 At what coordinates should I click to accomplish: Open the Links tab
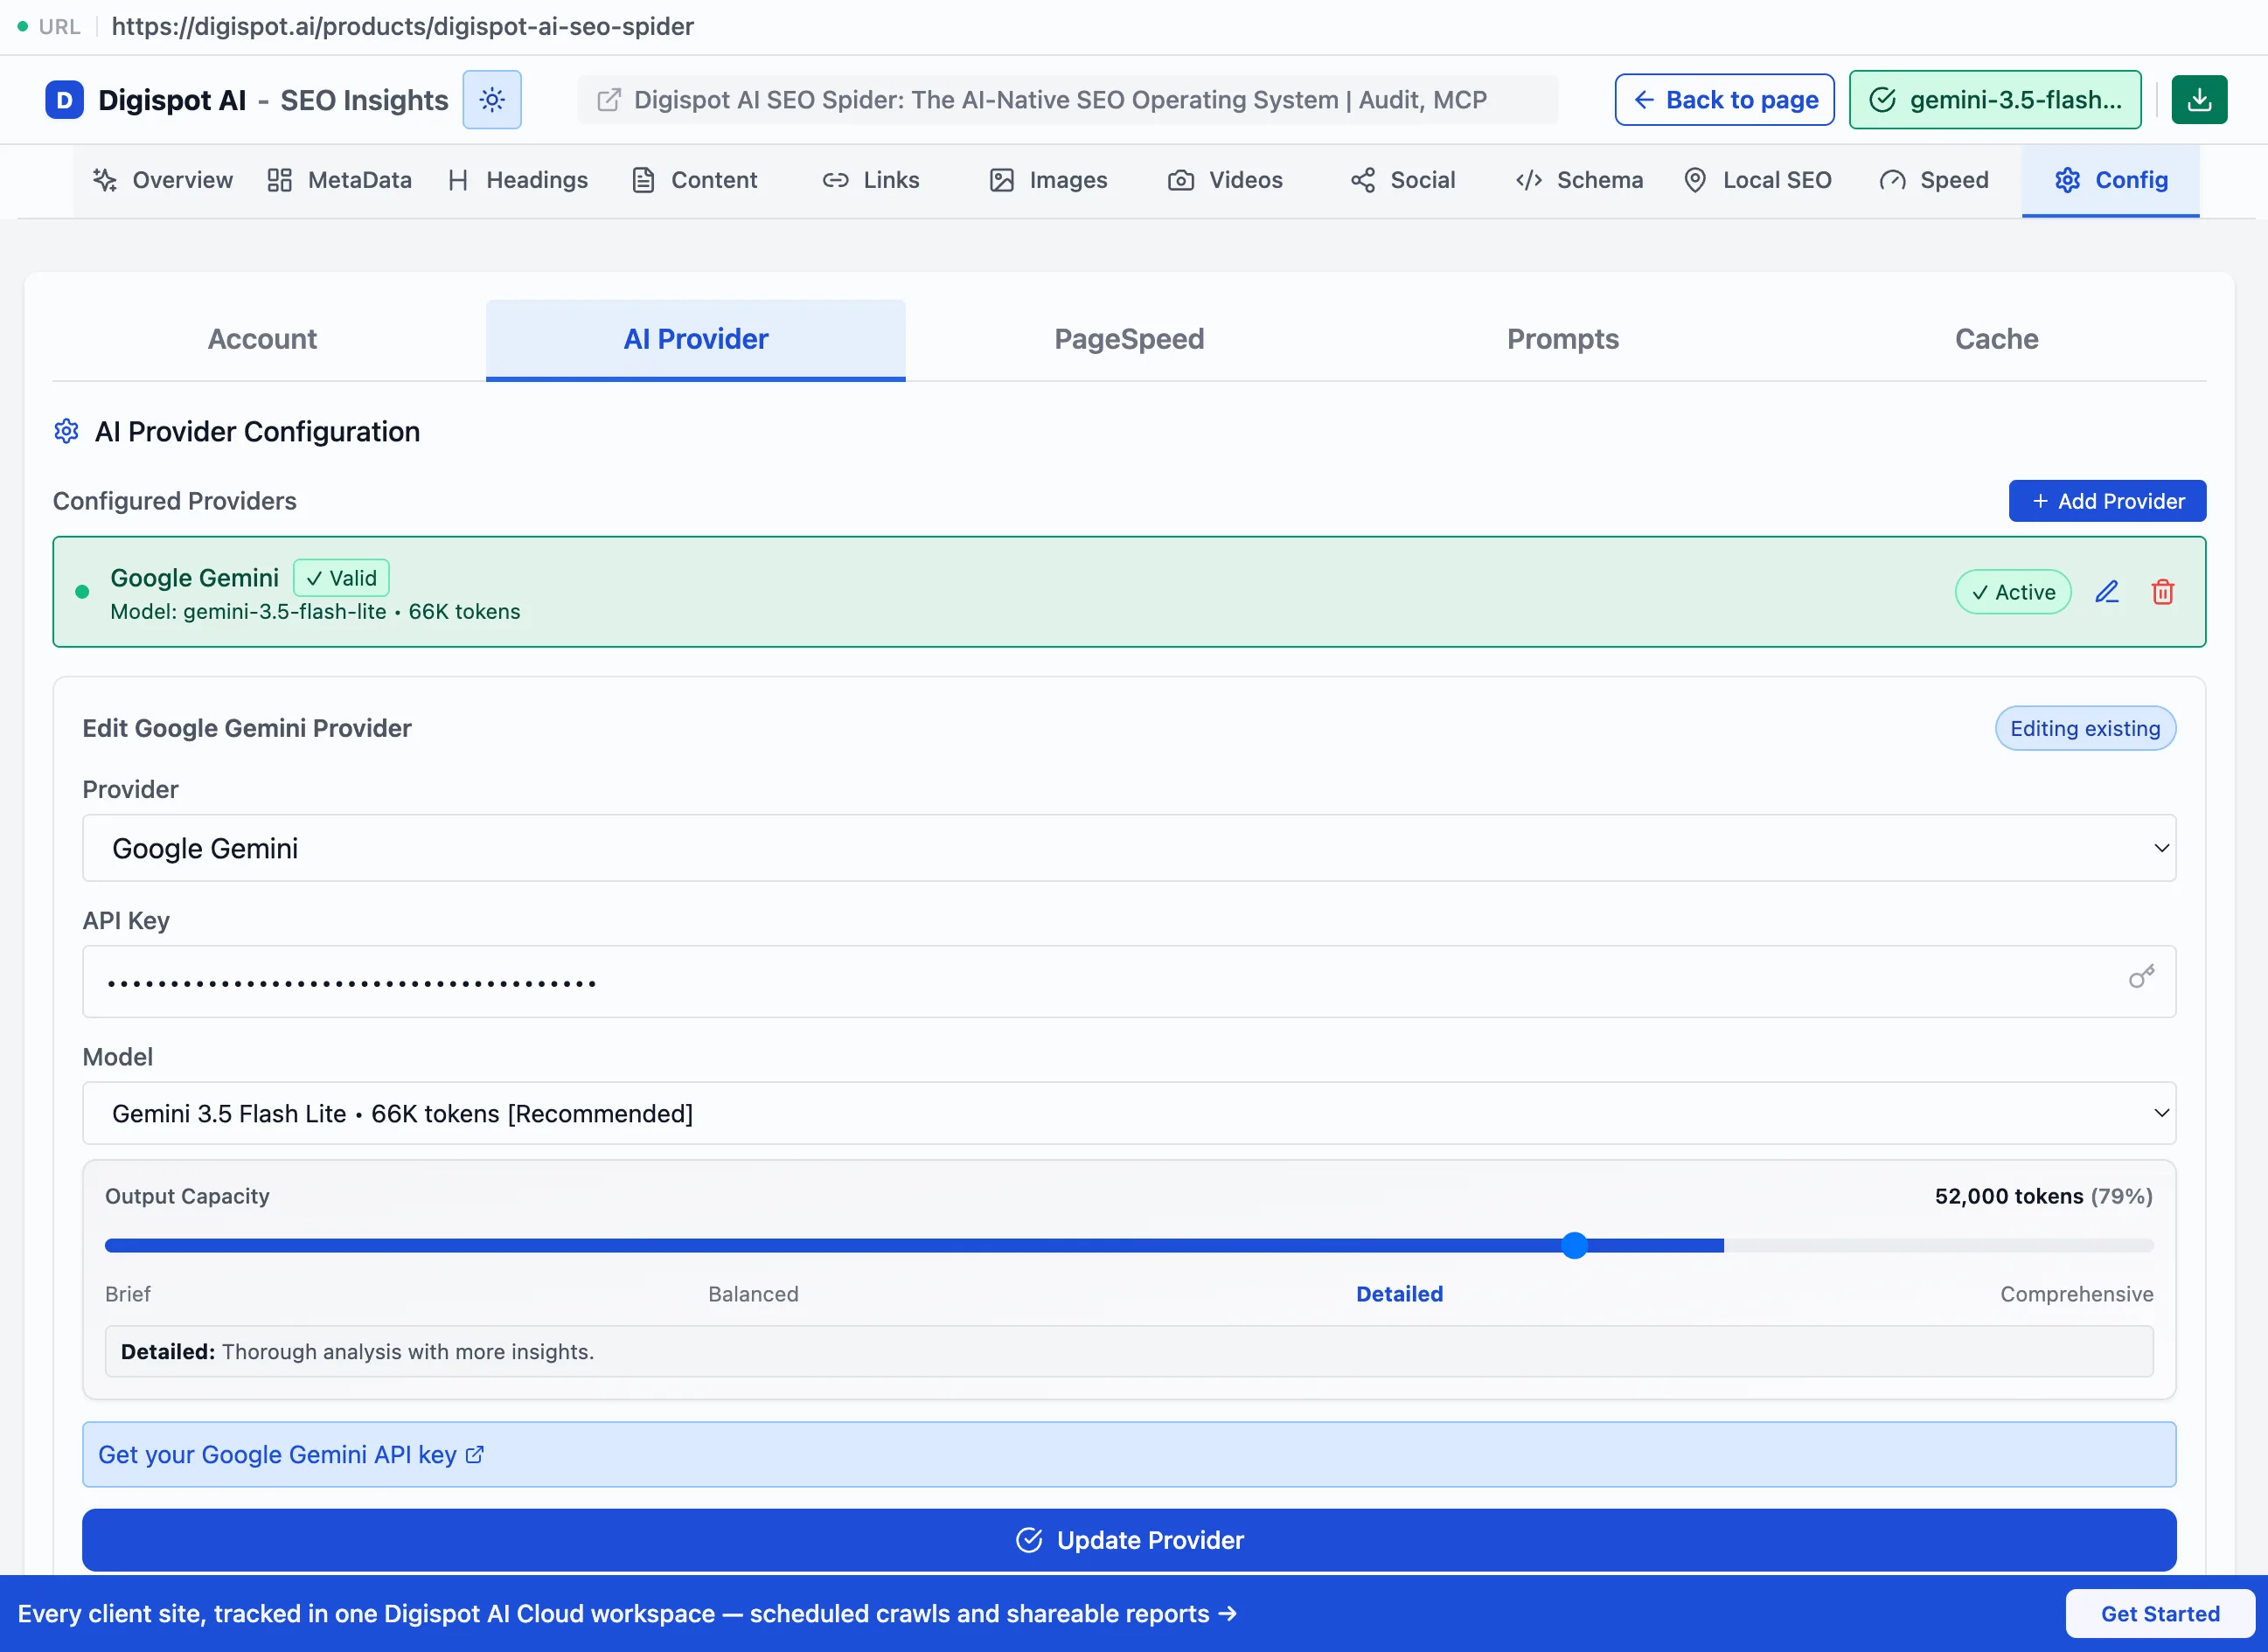[x=871, y=180]
